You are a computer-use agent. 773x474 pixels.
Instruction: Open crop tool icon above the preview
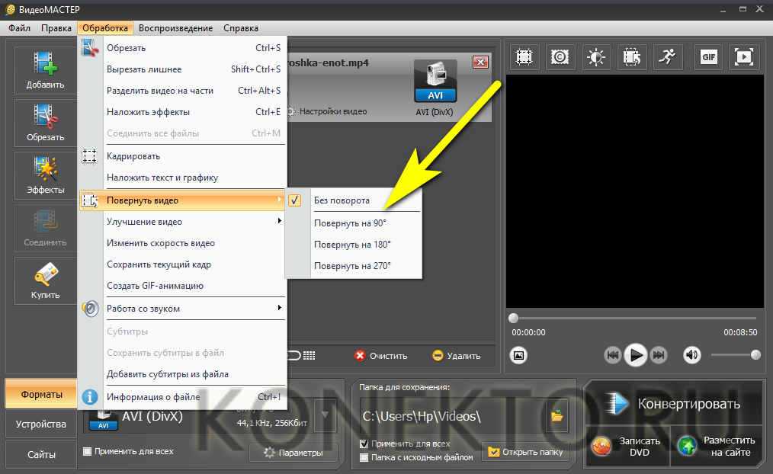coord(524,57)
